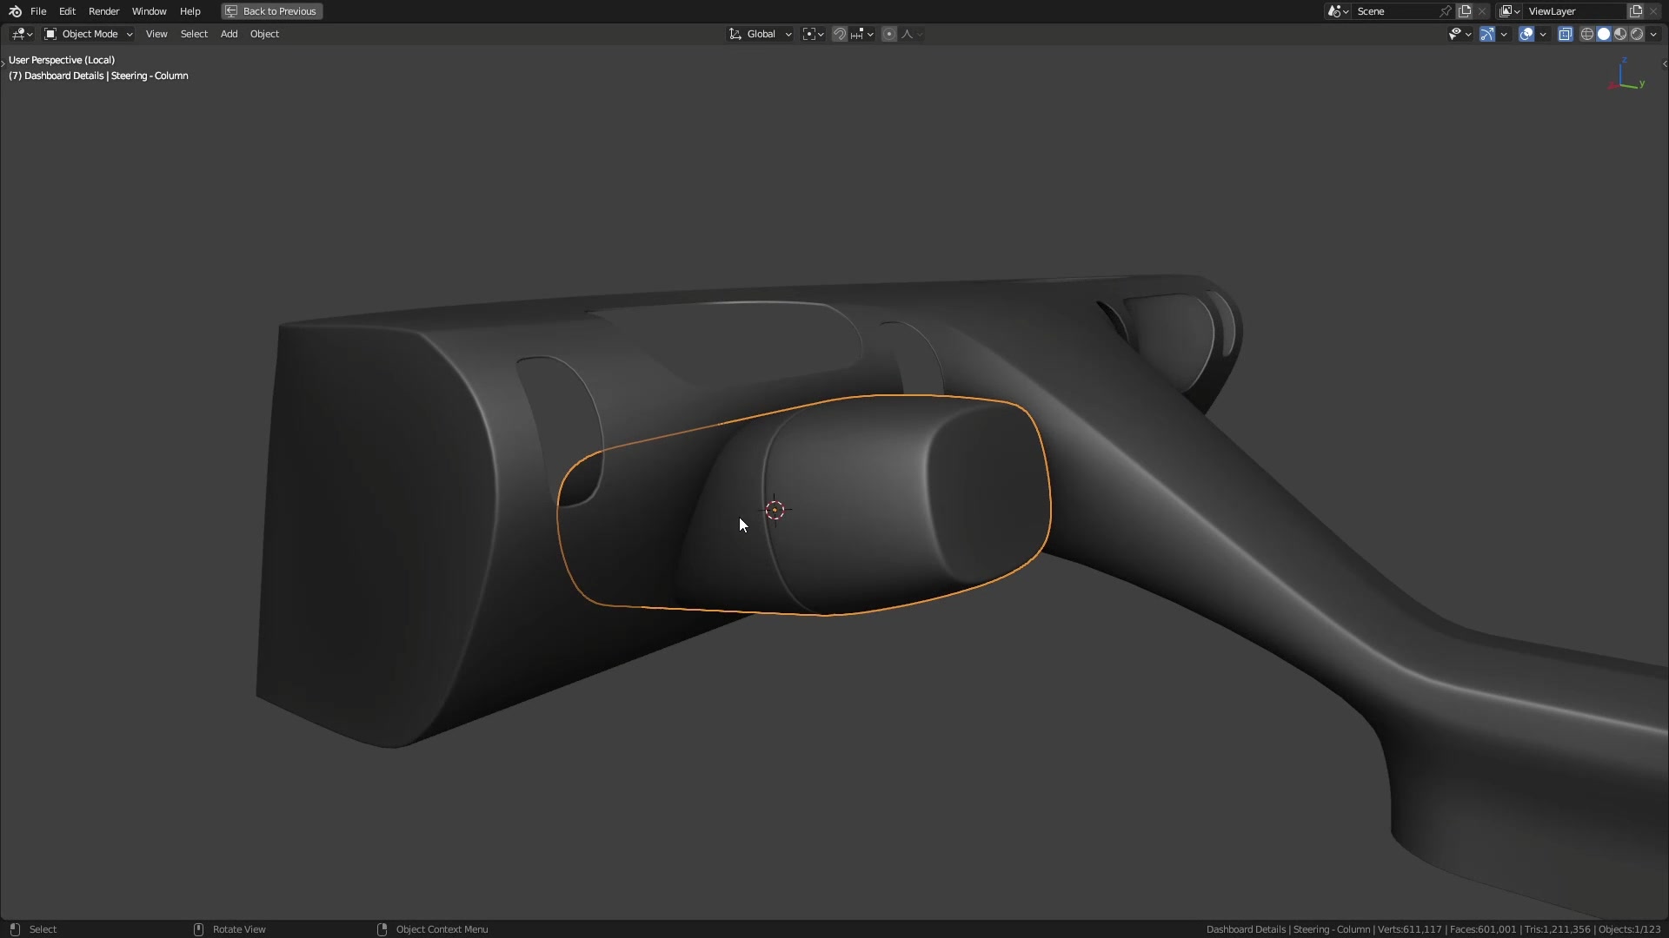Expand gizmo options dropdown arrow

click(1504, 34)
